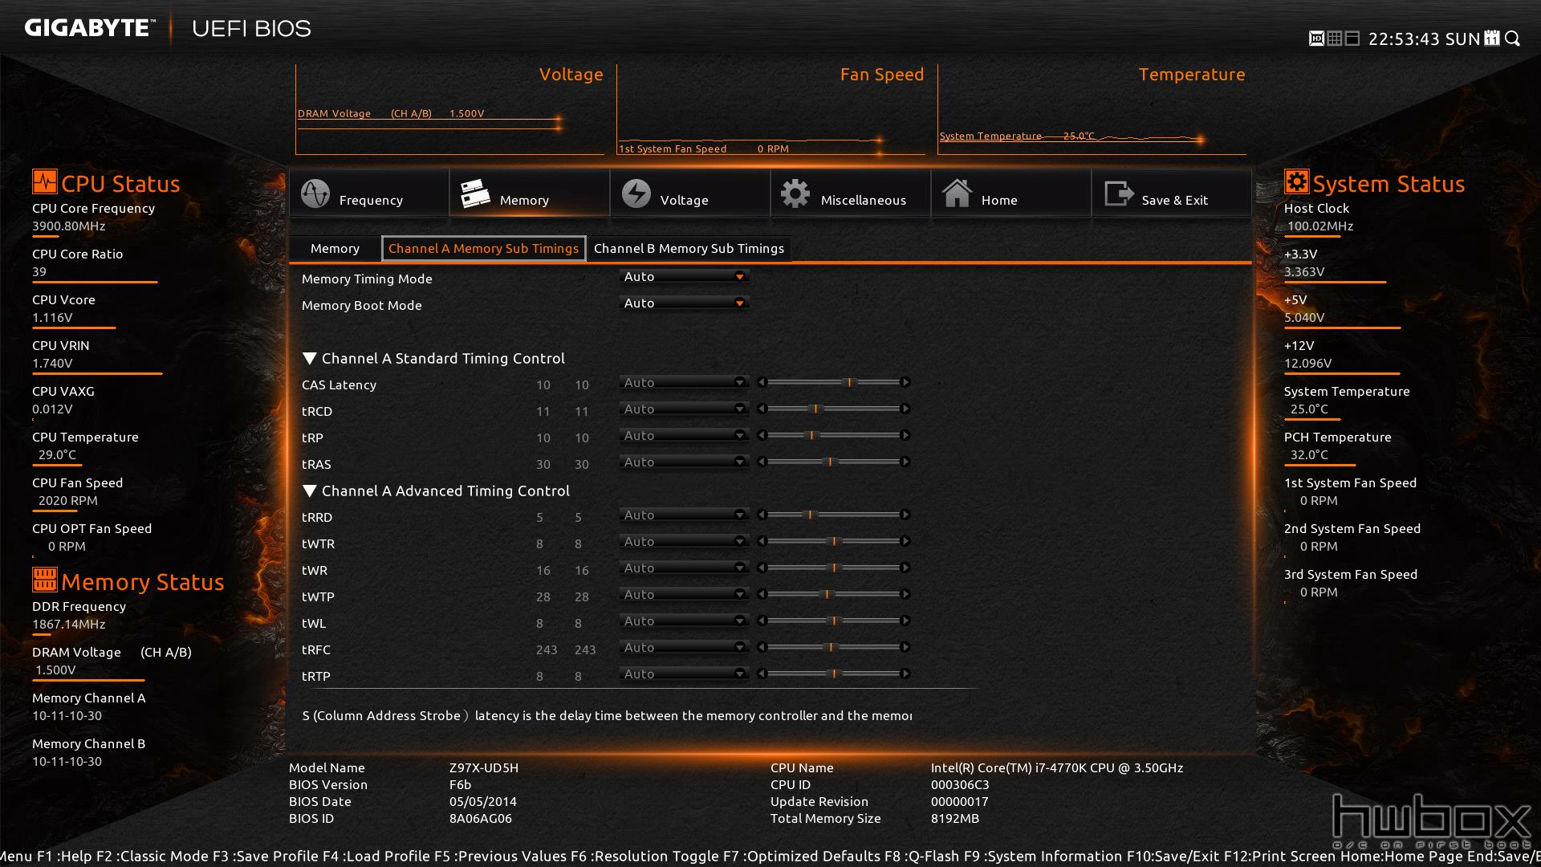This screenshot has width=1541, height=867.
Task: Open the Miscellaneous main tab
Action: pos(851,193)
